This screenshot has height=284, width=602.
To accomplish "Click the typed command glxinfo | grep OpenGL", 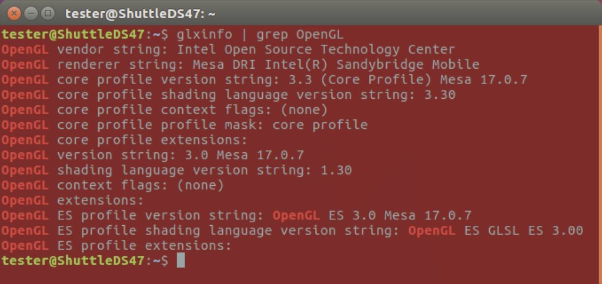I will pyautogui.click(x=260, y=34).
